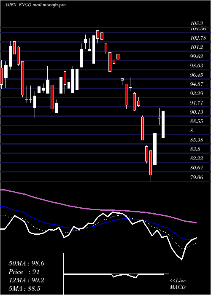Click the 83.8 price level label
Screen dimensions: 211x295
tap(195, 149)
